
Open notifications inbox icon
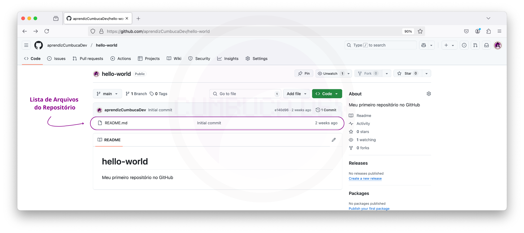coord(486,45)
